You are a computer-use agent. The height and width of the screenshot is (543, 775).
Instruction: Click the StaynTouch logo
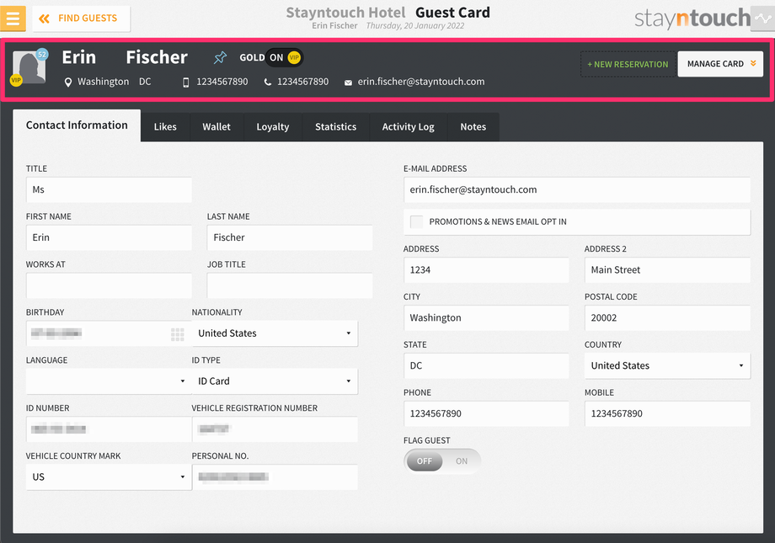(692, 19)
